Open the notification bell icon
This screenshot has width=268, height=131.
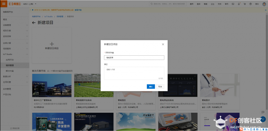239,4
